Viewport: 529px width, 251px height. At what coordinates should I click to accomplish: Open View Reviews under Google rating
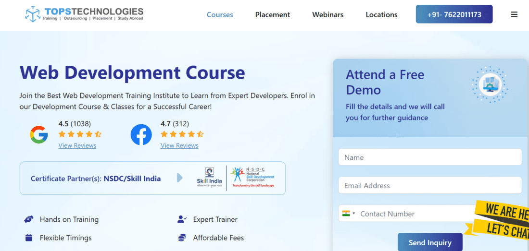tap(77, 145)
